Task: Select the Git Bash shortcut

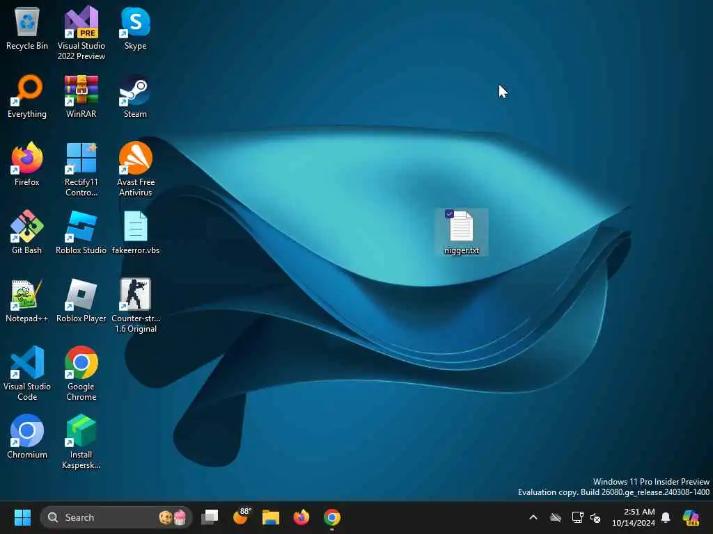Action: coord(27,233)
